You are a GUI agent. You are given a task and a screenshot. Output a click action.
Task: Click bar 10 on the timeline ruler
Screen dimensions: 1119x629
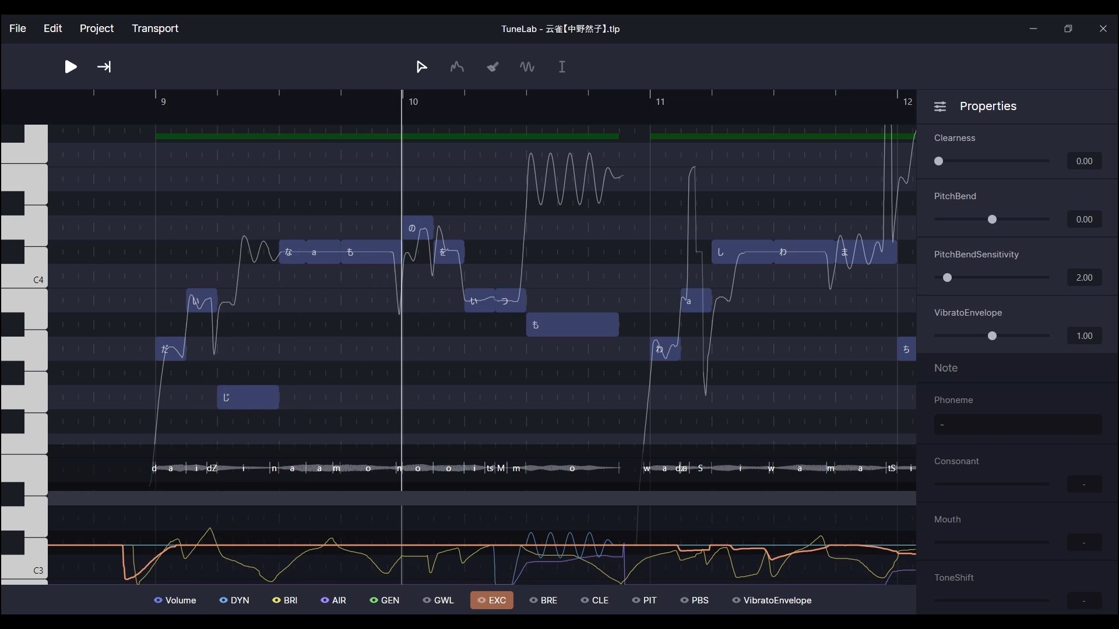[413, 102]
